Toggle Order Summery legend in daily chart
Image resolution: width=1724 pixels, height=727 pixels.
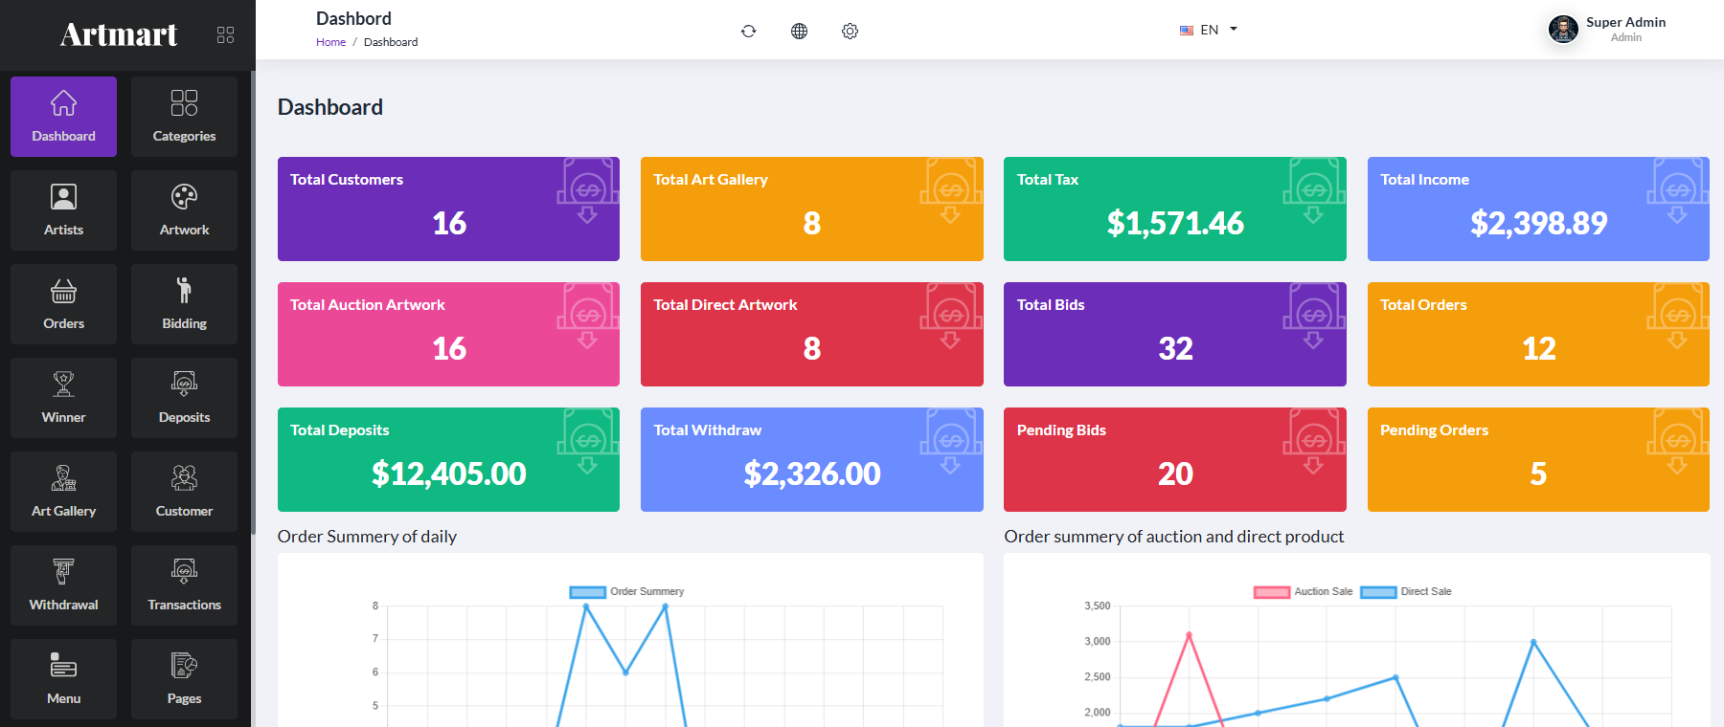[627, 591]
